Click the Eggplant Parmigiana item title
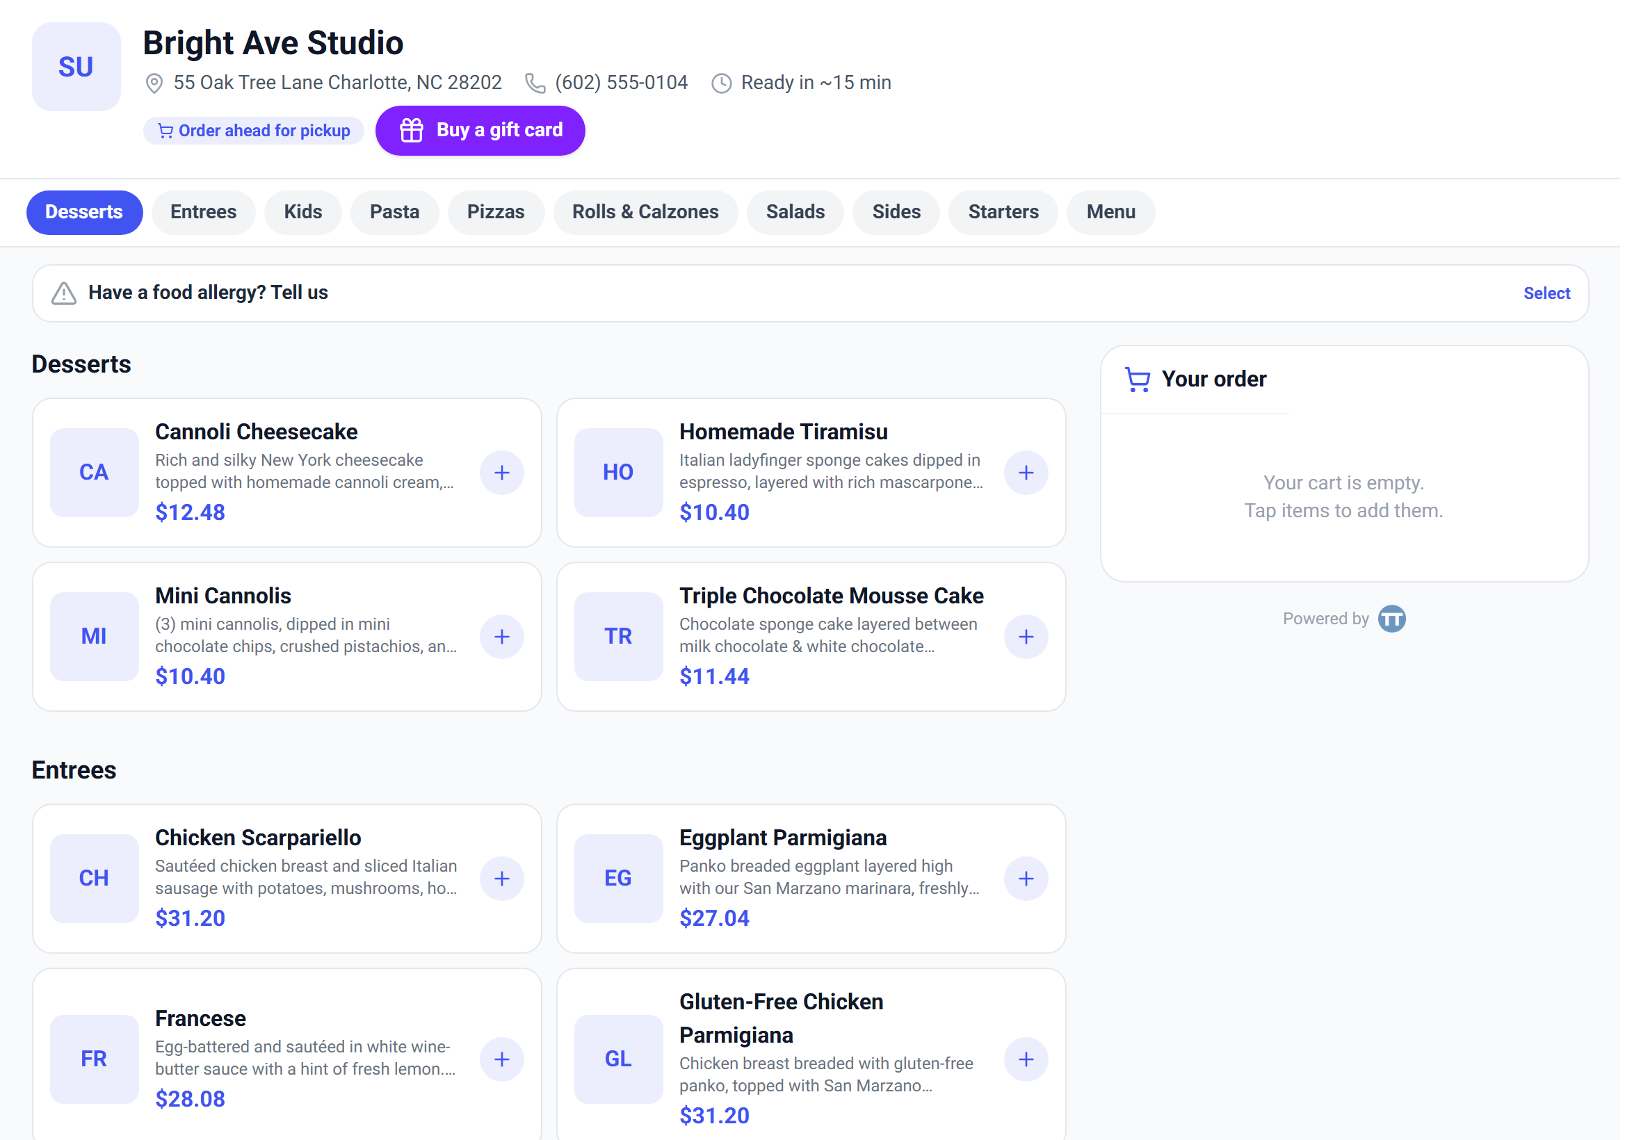The image size is (1641, 1140). tap(782, 837)
